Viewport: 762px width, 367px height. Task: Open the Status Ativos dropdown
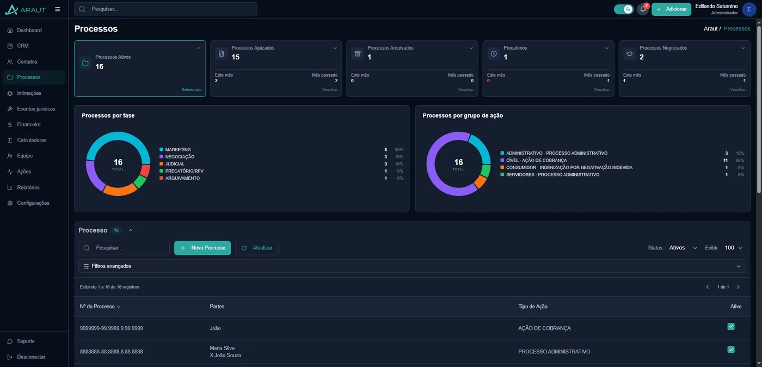click(x=683, y=248)
